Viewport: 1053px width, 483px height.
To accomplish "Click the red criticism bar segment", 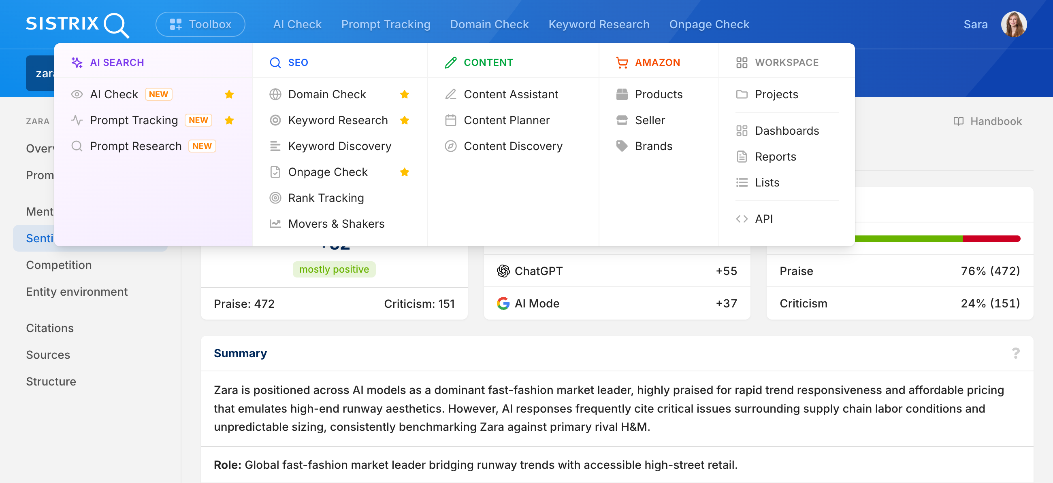I will pyautogui.click(x=992, y=238).
